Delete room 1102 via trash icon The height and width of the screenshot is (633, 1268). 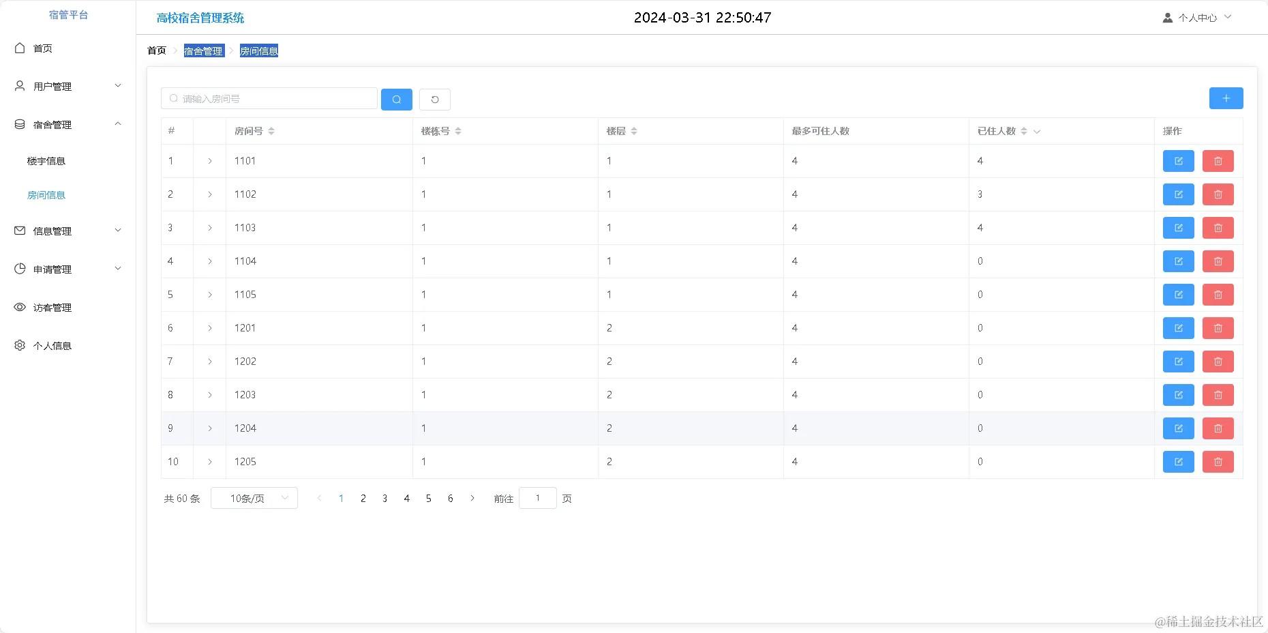point(1218,194)
